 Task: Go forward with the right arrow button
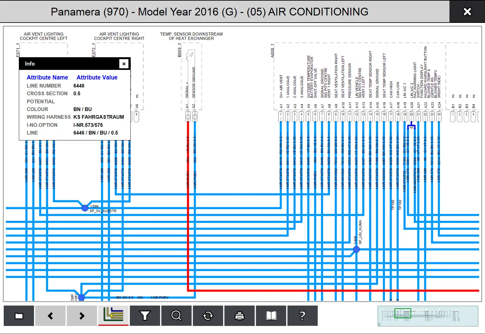[82, 316]
